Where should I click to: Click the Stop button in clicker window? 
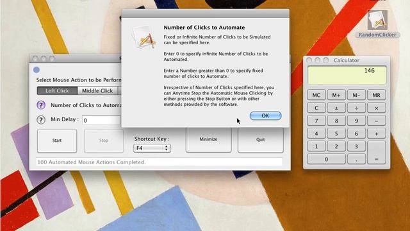pyautogui.click(x=104, y=141)
